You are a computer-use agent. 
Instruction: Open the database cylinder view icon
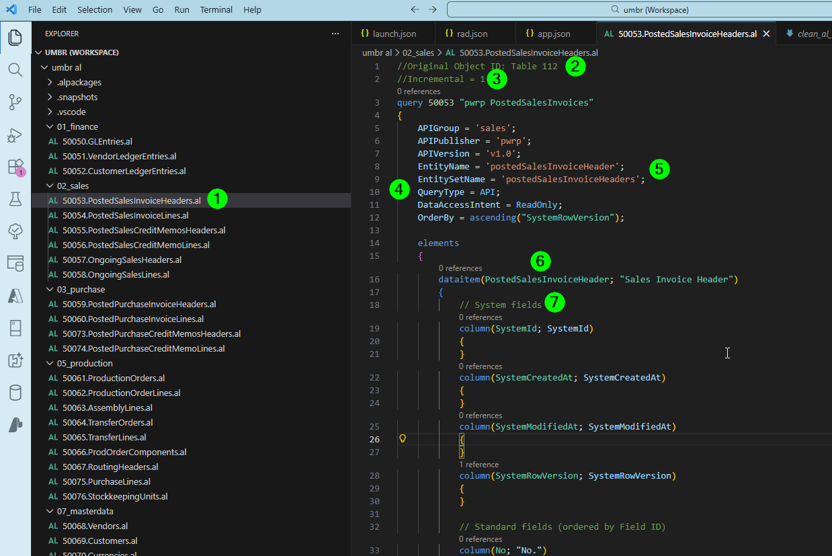pyautogui.click(x=15, y=393)
